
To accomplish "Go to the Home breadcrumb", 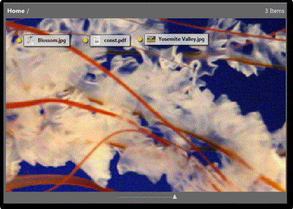I will pos(16,11).
